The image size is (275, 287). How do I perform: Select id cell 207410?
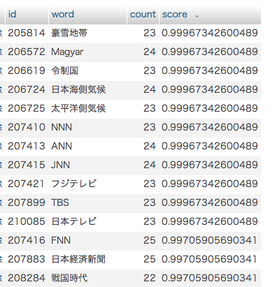[27, 127]
